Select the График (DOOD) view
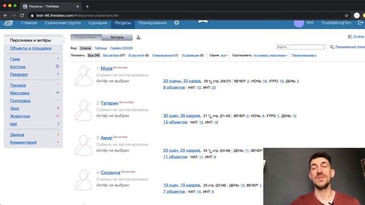This screenshot has width=365, height=205. pos(121,48)
